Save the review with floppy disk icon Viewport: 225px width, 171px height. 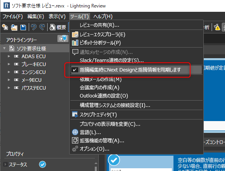[x=23, y=27]
